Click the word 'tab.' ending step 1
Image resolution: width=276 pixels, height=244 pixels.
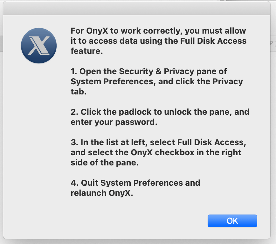(79, 91)
